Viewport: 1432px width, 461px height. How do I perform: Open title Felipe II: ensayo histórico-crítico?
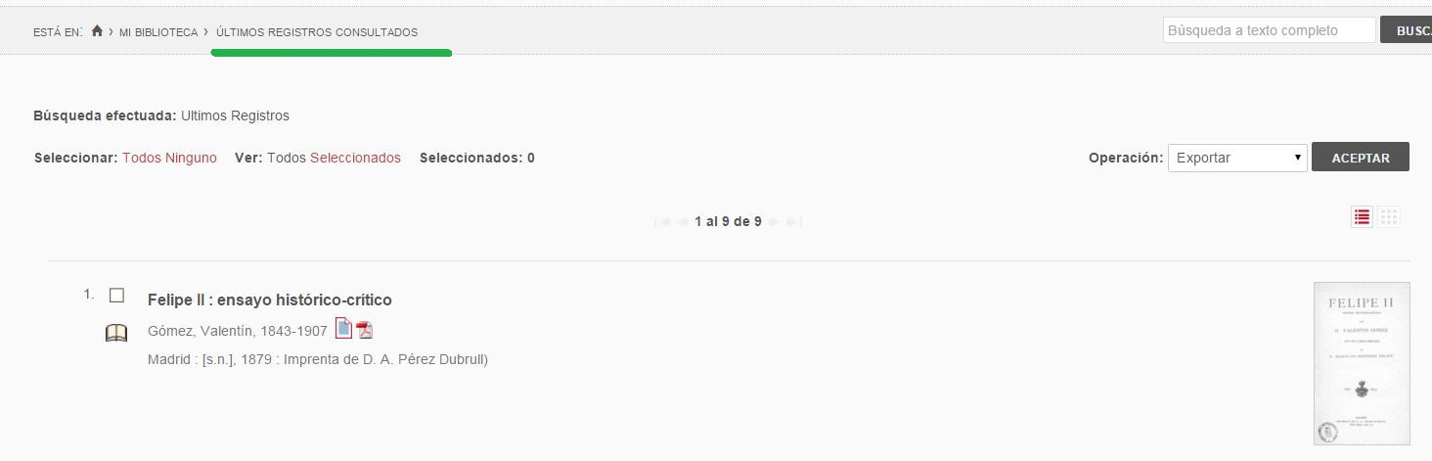click(x=270, y=300)
